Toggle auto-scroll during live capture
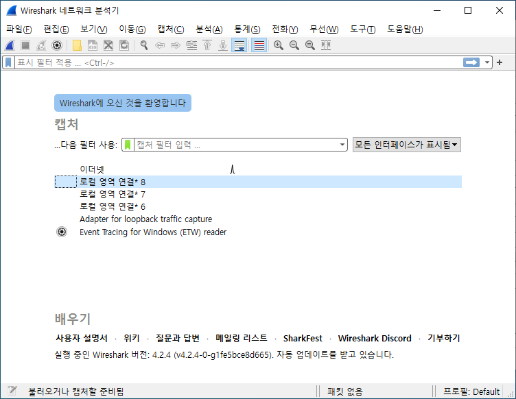Screen dimensions: 516x399 [x=239, y=45]
